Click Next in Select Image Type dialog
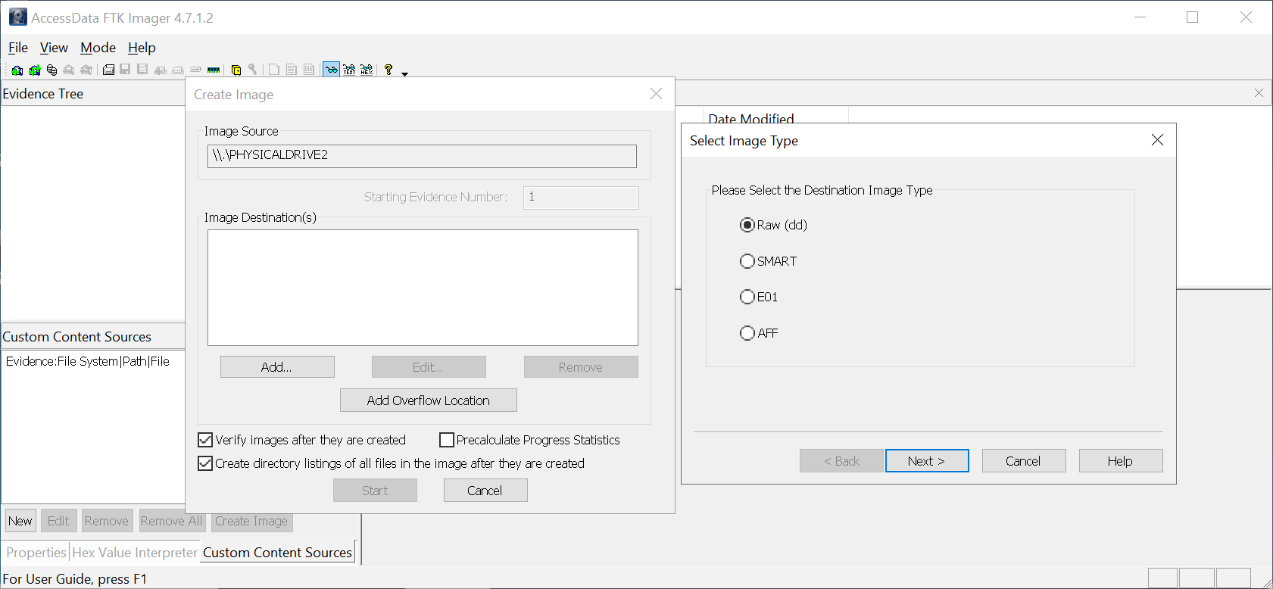Image resolution: width=1273 pixels, height=589 pixels. 926,461
